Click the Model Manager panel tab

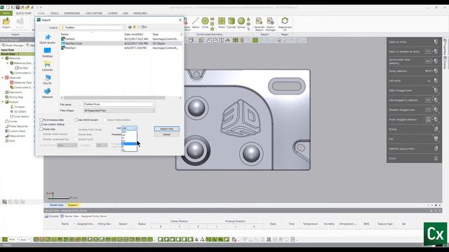click(x=13, y=45)
